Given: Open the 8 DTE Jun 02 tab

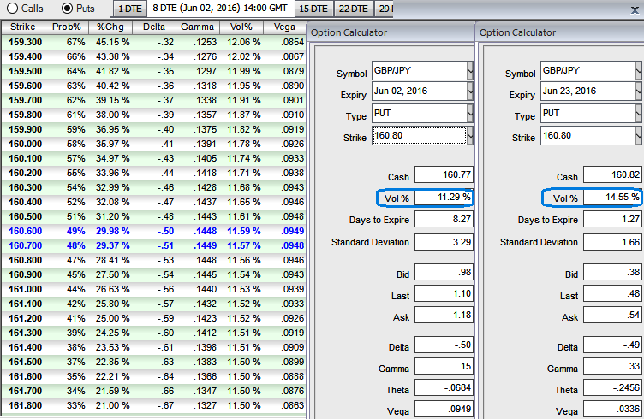Looking at the screenshot, I should click(x=220, y=9).
